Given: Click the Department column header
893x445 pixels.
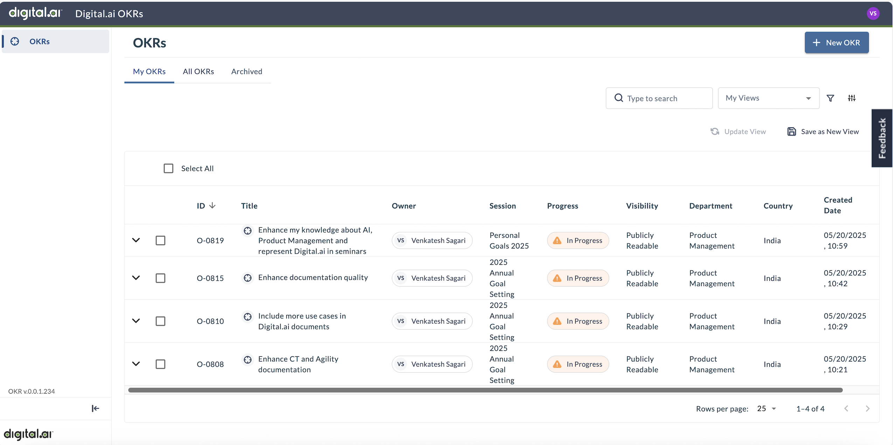Looking at the screenshot, I should [711, 206].
